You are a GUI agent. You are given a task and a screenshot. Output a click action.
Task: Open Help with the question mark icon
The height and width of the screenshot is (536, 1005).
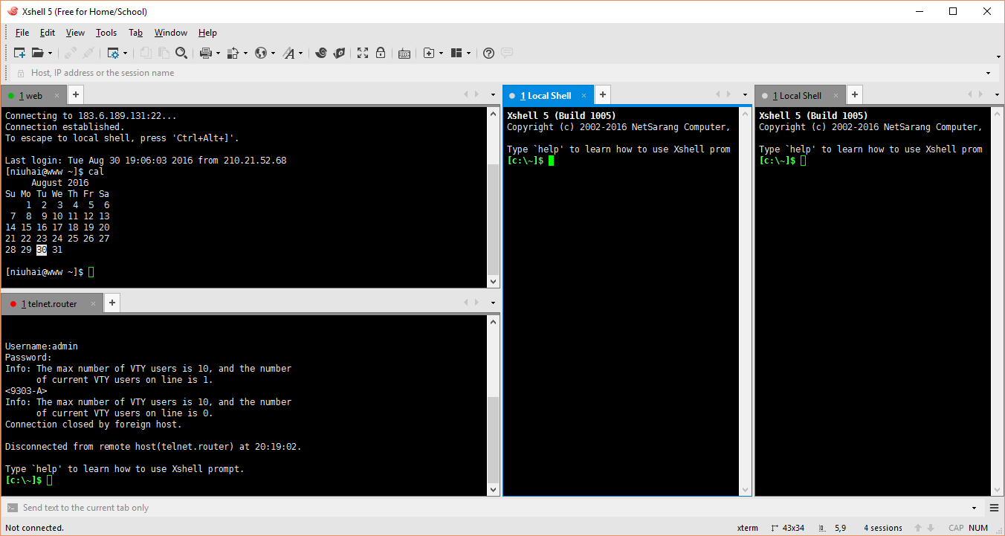pos(488,53)
